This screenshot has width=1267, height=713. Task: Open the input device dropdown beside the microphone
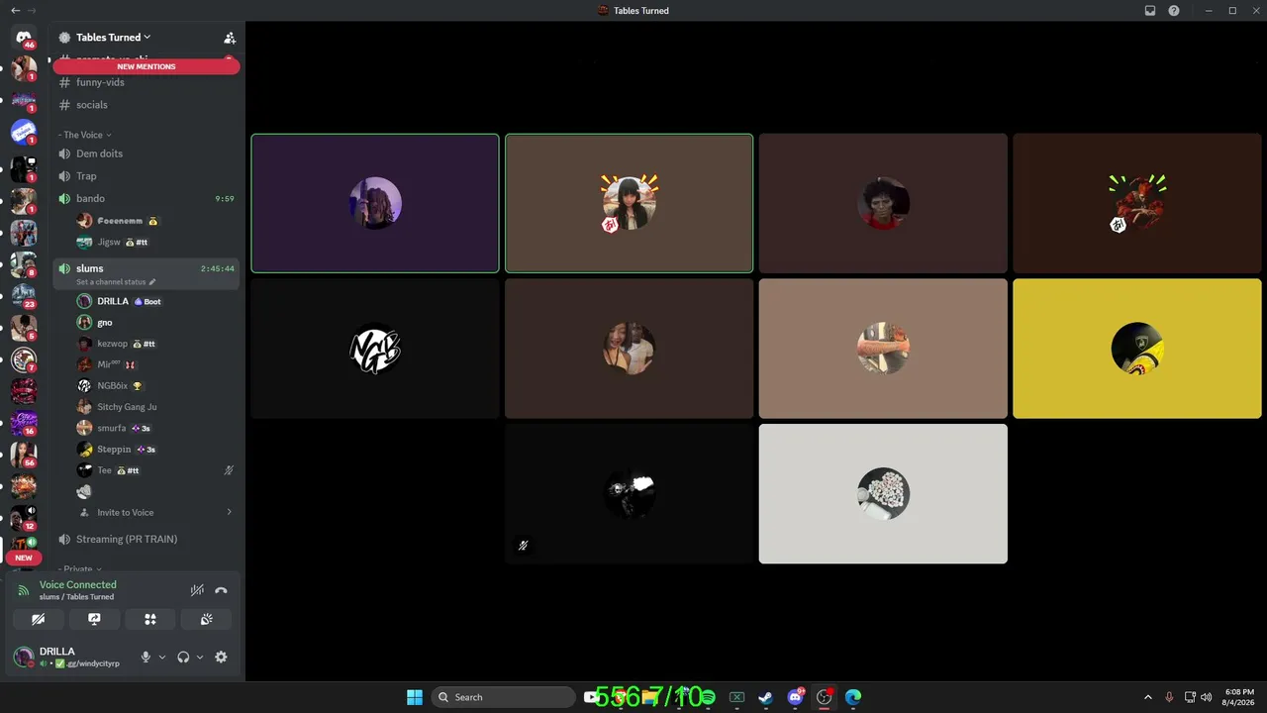(162, 657)
